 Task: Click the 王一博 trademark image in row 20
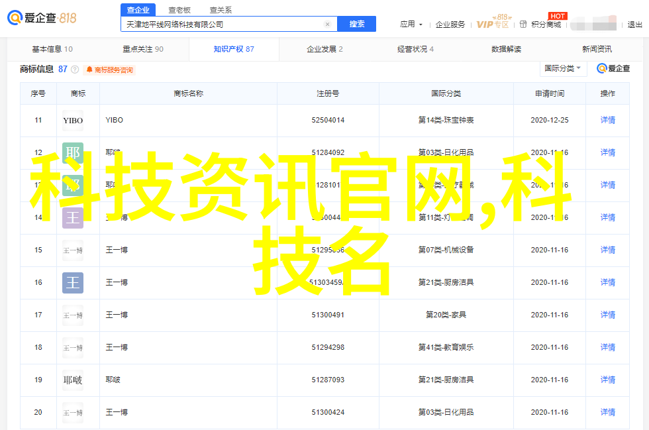click(73, 413)
